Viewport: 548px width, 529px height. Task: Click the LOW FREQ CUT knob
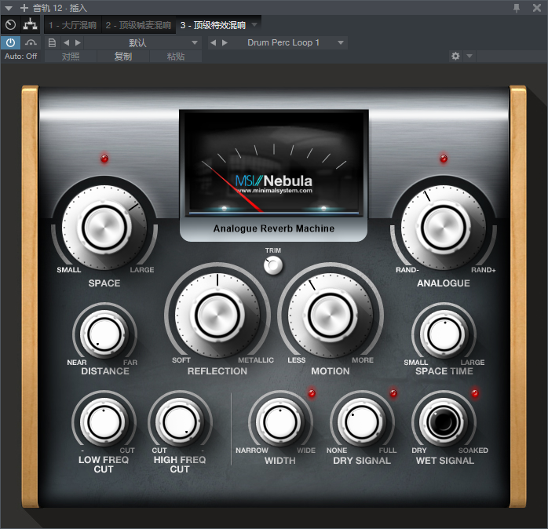click(104, 422)
